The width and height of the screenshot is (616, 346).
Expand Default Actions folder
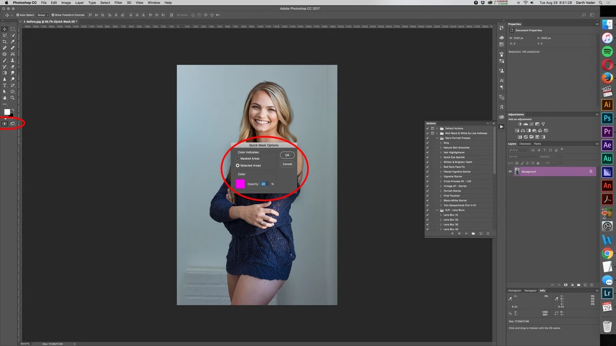pyautogui.click(x=437, y=128)
